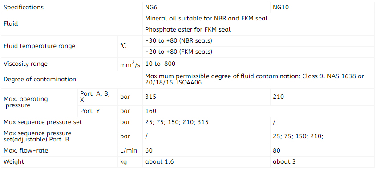
Task: Click '-20 to +80 (FKM seals)' value
Action: (x=178, y=52)
